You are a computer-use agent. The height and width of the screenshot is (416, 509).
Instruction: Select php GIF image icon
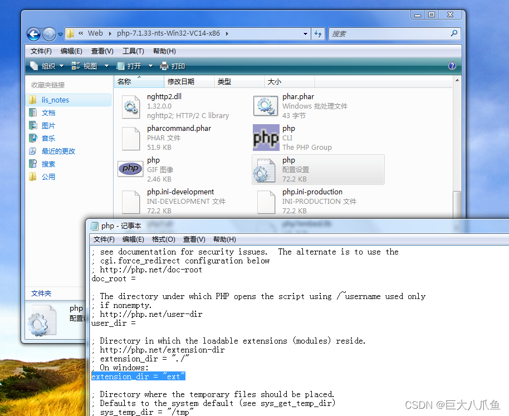[130, 168]
